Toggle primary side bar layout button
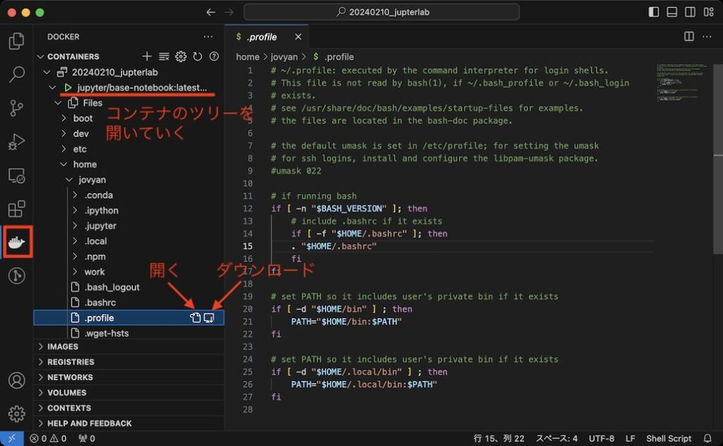The image size is (723, 446). [x=654, y=13]
